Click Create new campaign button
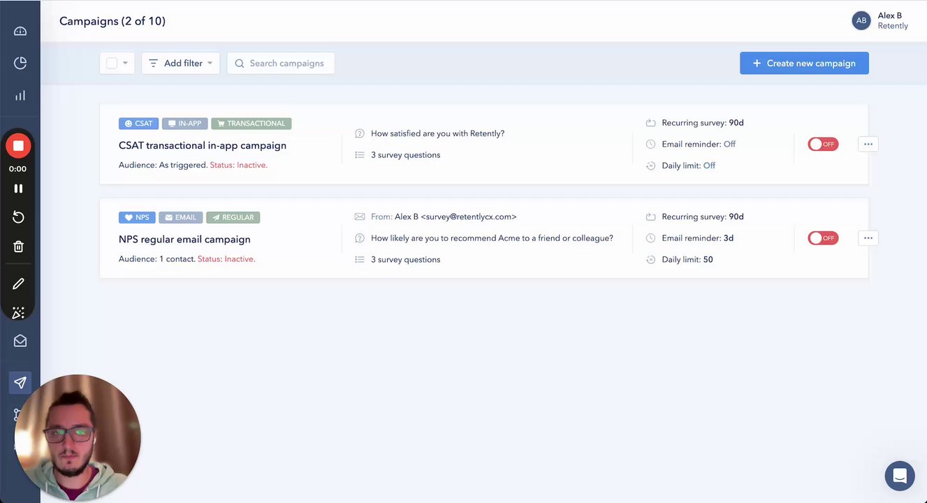The image size is (927, 503). point(804,64)
